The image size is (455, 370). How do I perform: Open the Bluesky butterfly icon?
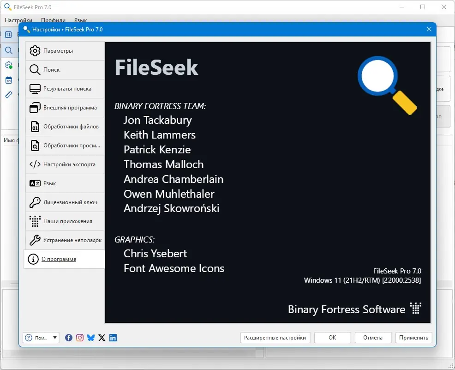[91, 338]
